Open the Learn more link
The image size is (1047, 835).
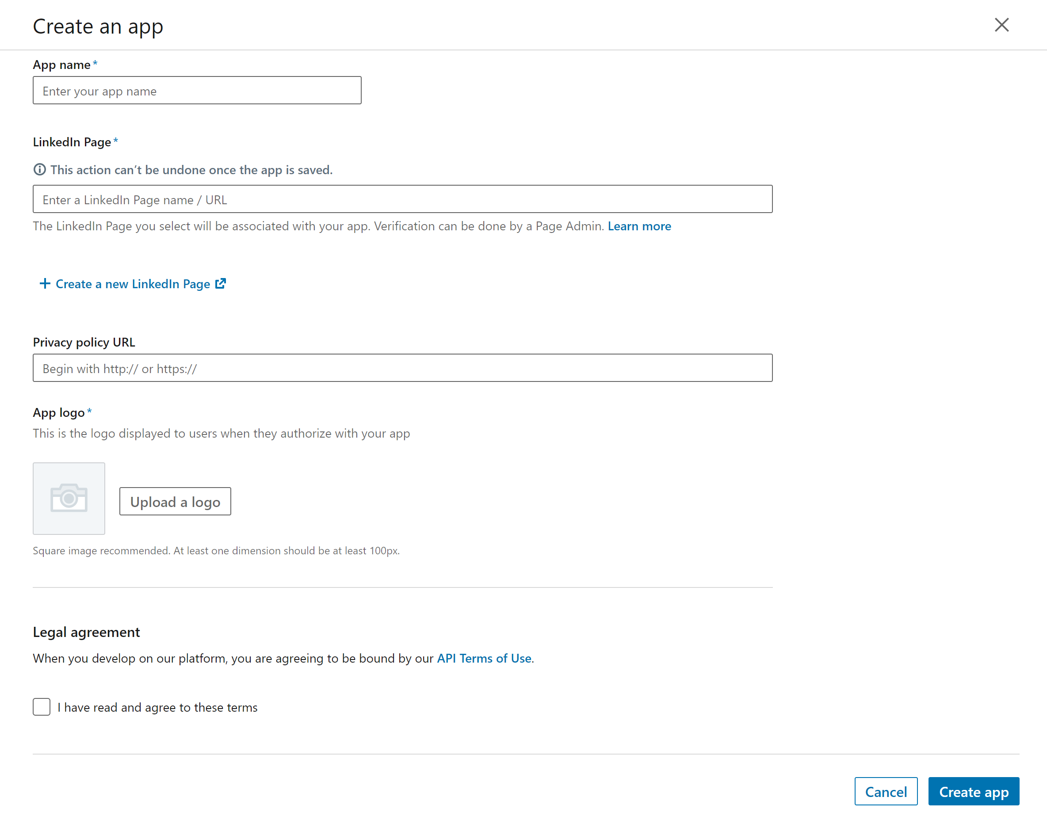coord(639,226)
